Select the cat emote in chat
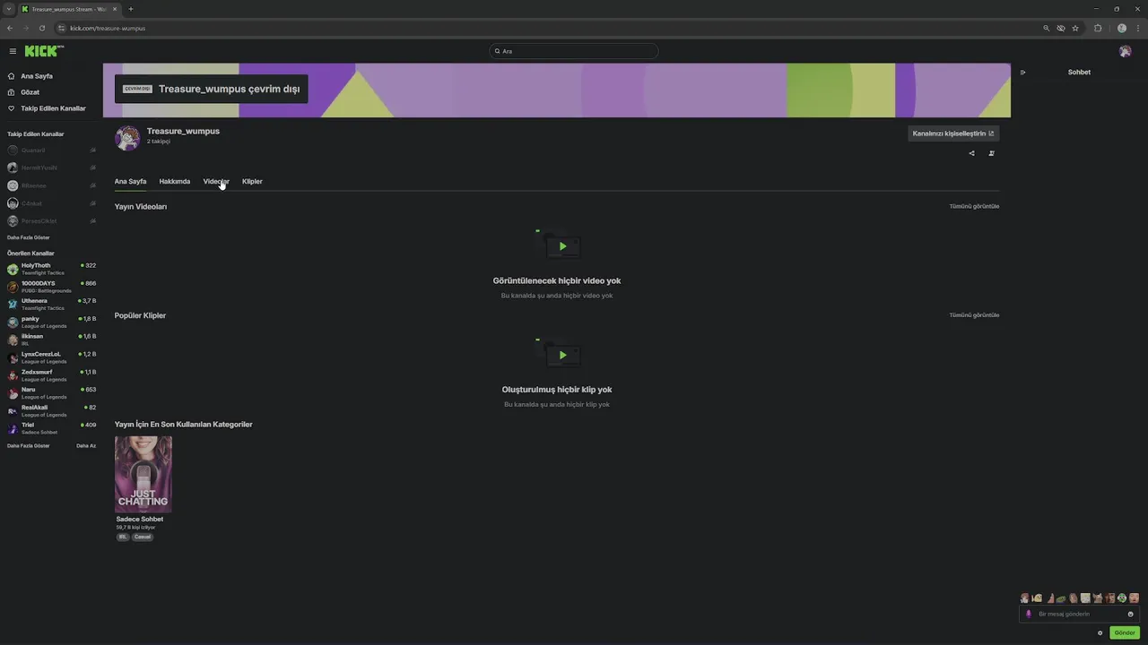Viewport: 1148px width, 645px height. click(x=1098, y=598)
